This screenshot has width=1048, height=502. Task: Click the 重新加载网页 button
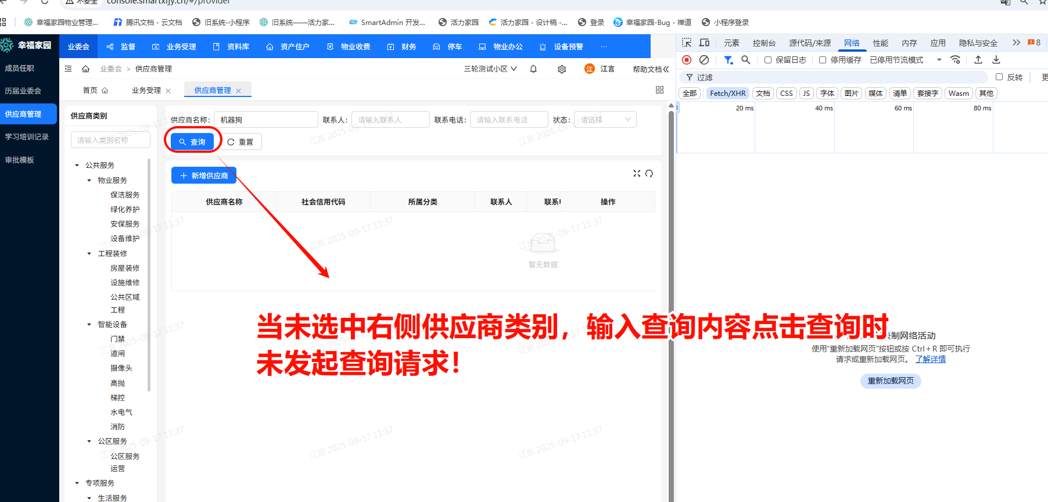[891, 381]
